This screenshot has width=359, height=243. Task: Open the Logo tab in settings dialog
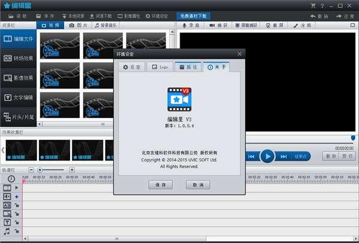pos(159,67)
